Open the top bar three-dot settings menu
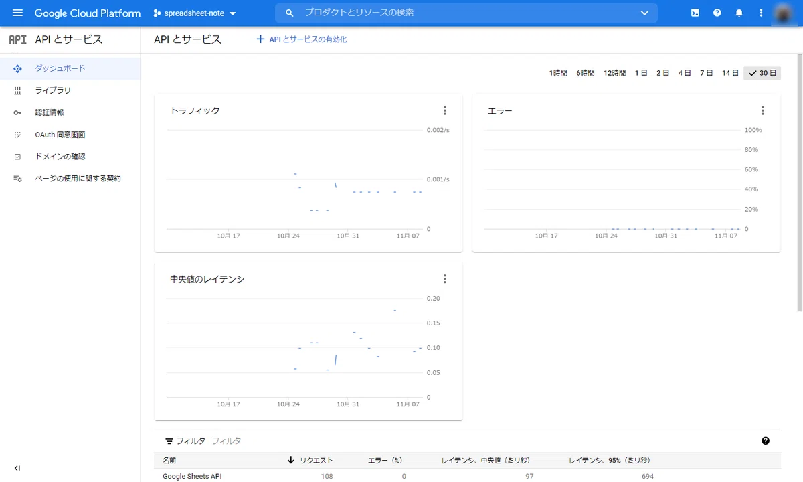The height and width of the screenshot is (482, 803). point(761,13)
